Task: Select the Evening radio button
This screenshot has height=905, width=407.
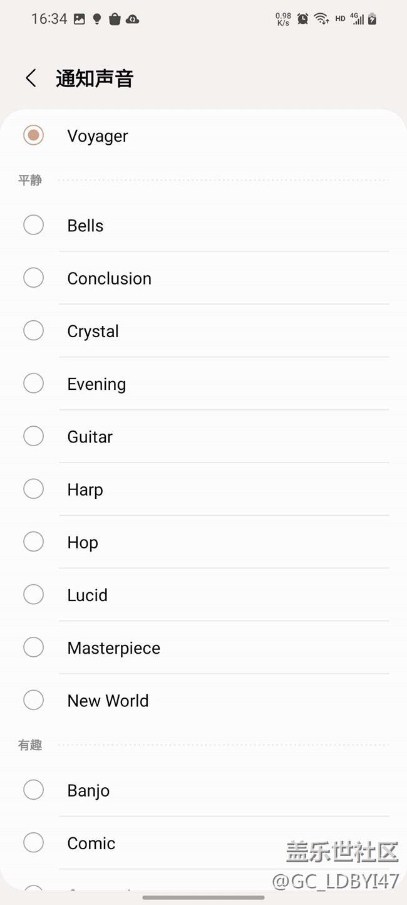Action: (33, 383)
